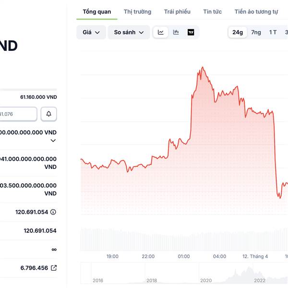Switch to candlestick chart view

point(176,32)
